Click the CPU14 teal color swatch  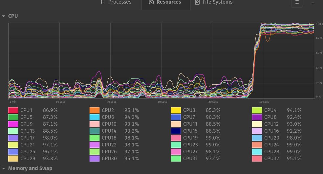tap(94, 131)
